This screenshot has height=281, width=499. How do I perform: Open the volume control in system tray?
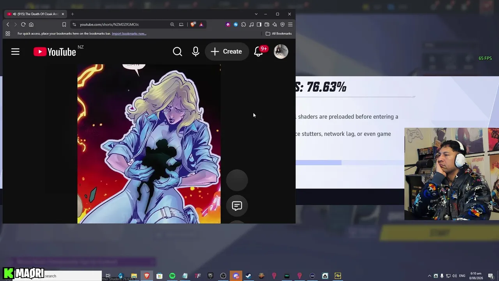point(455,276)
